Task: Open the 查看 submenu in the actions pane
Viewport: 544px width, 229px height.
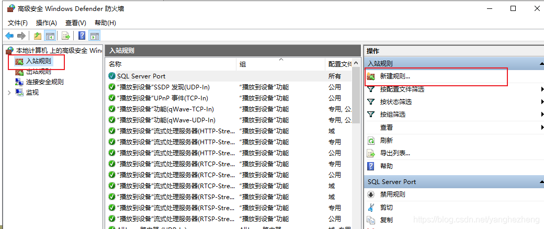Action: click(x=387, y=128)
